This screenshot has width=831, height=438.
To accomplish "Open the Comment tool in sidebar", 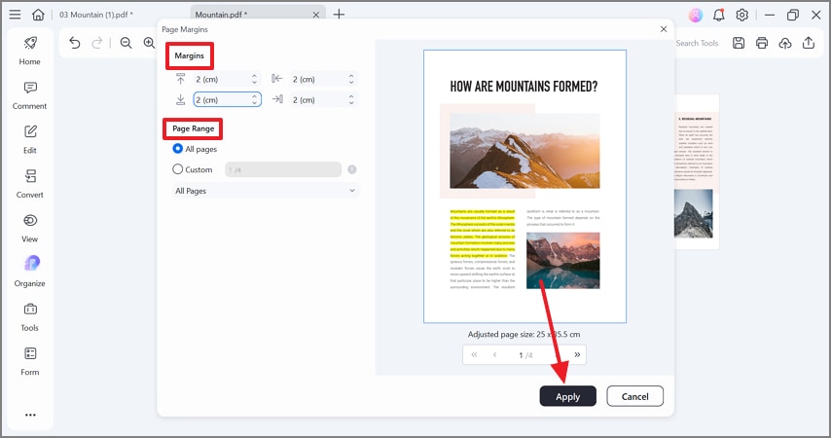I will tap(29, 95).
